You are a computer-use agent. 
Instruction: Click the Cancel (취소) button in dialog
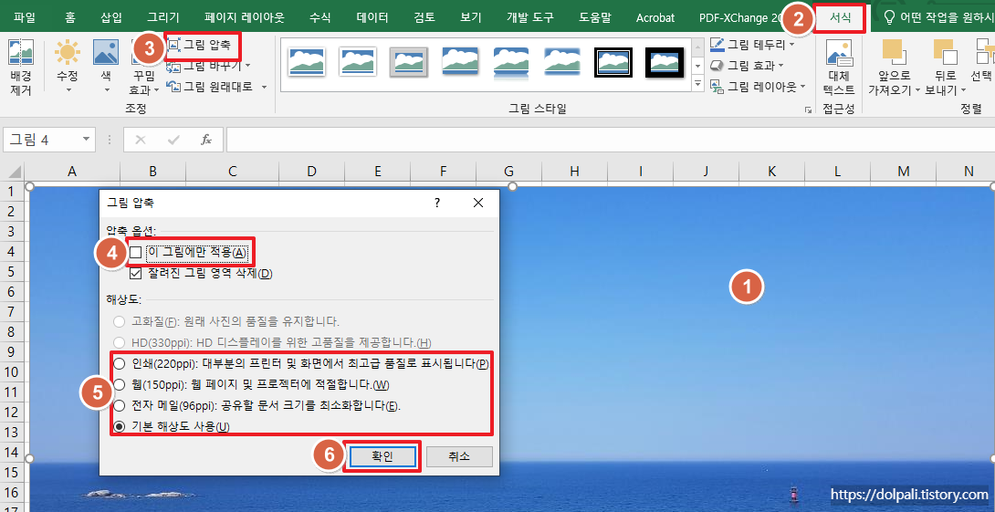coord(459,457)
